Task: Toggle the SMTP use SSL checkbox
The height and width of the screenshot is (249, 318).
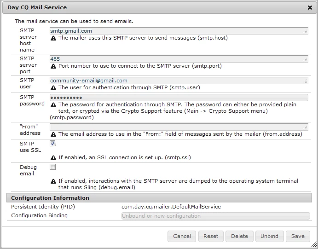Action: (52, 144)
